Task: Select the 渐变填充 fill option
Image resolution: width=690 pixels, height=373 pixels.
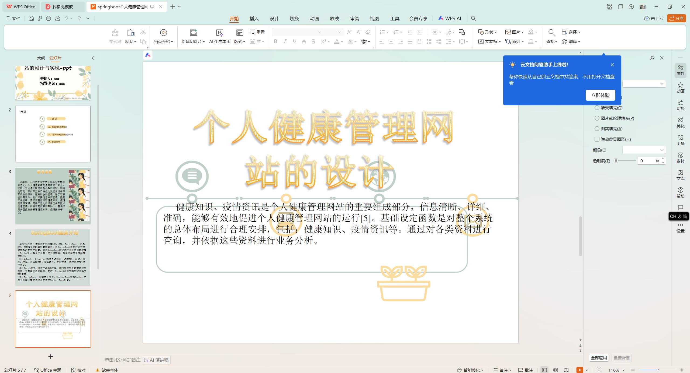Action: [x=597, y=107]
